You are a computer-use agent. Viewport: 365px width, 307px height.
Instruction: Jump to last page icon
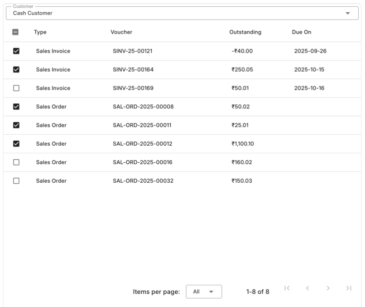click(348, 288)
